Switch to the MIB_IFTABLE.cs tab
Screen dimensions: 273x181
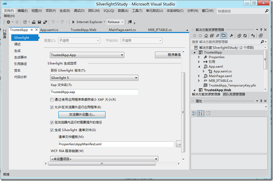click(x=160, y=30)
